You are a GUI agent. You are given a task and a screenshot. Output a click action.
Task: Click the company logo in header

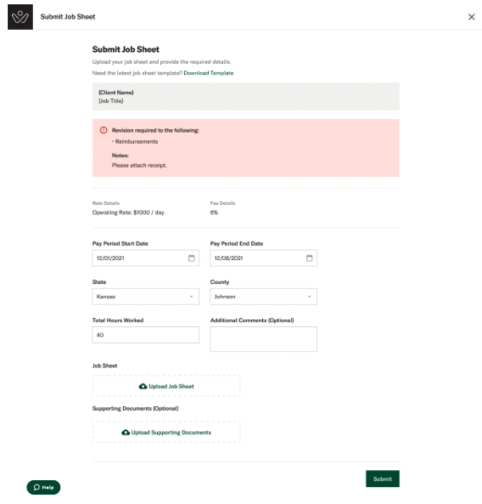coord(20,17)
